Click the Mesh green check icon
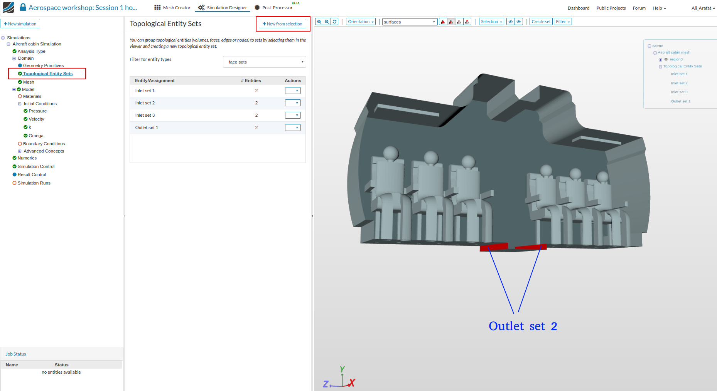 tap(20, 82)
